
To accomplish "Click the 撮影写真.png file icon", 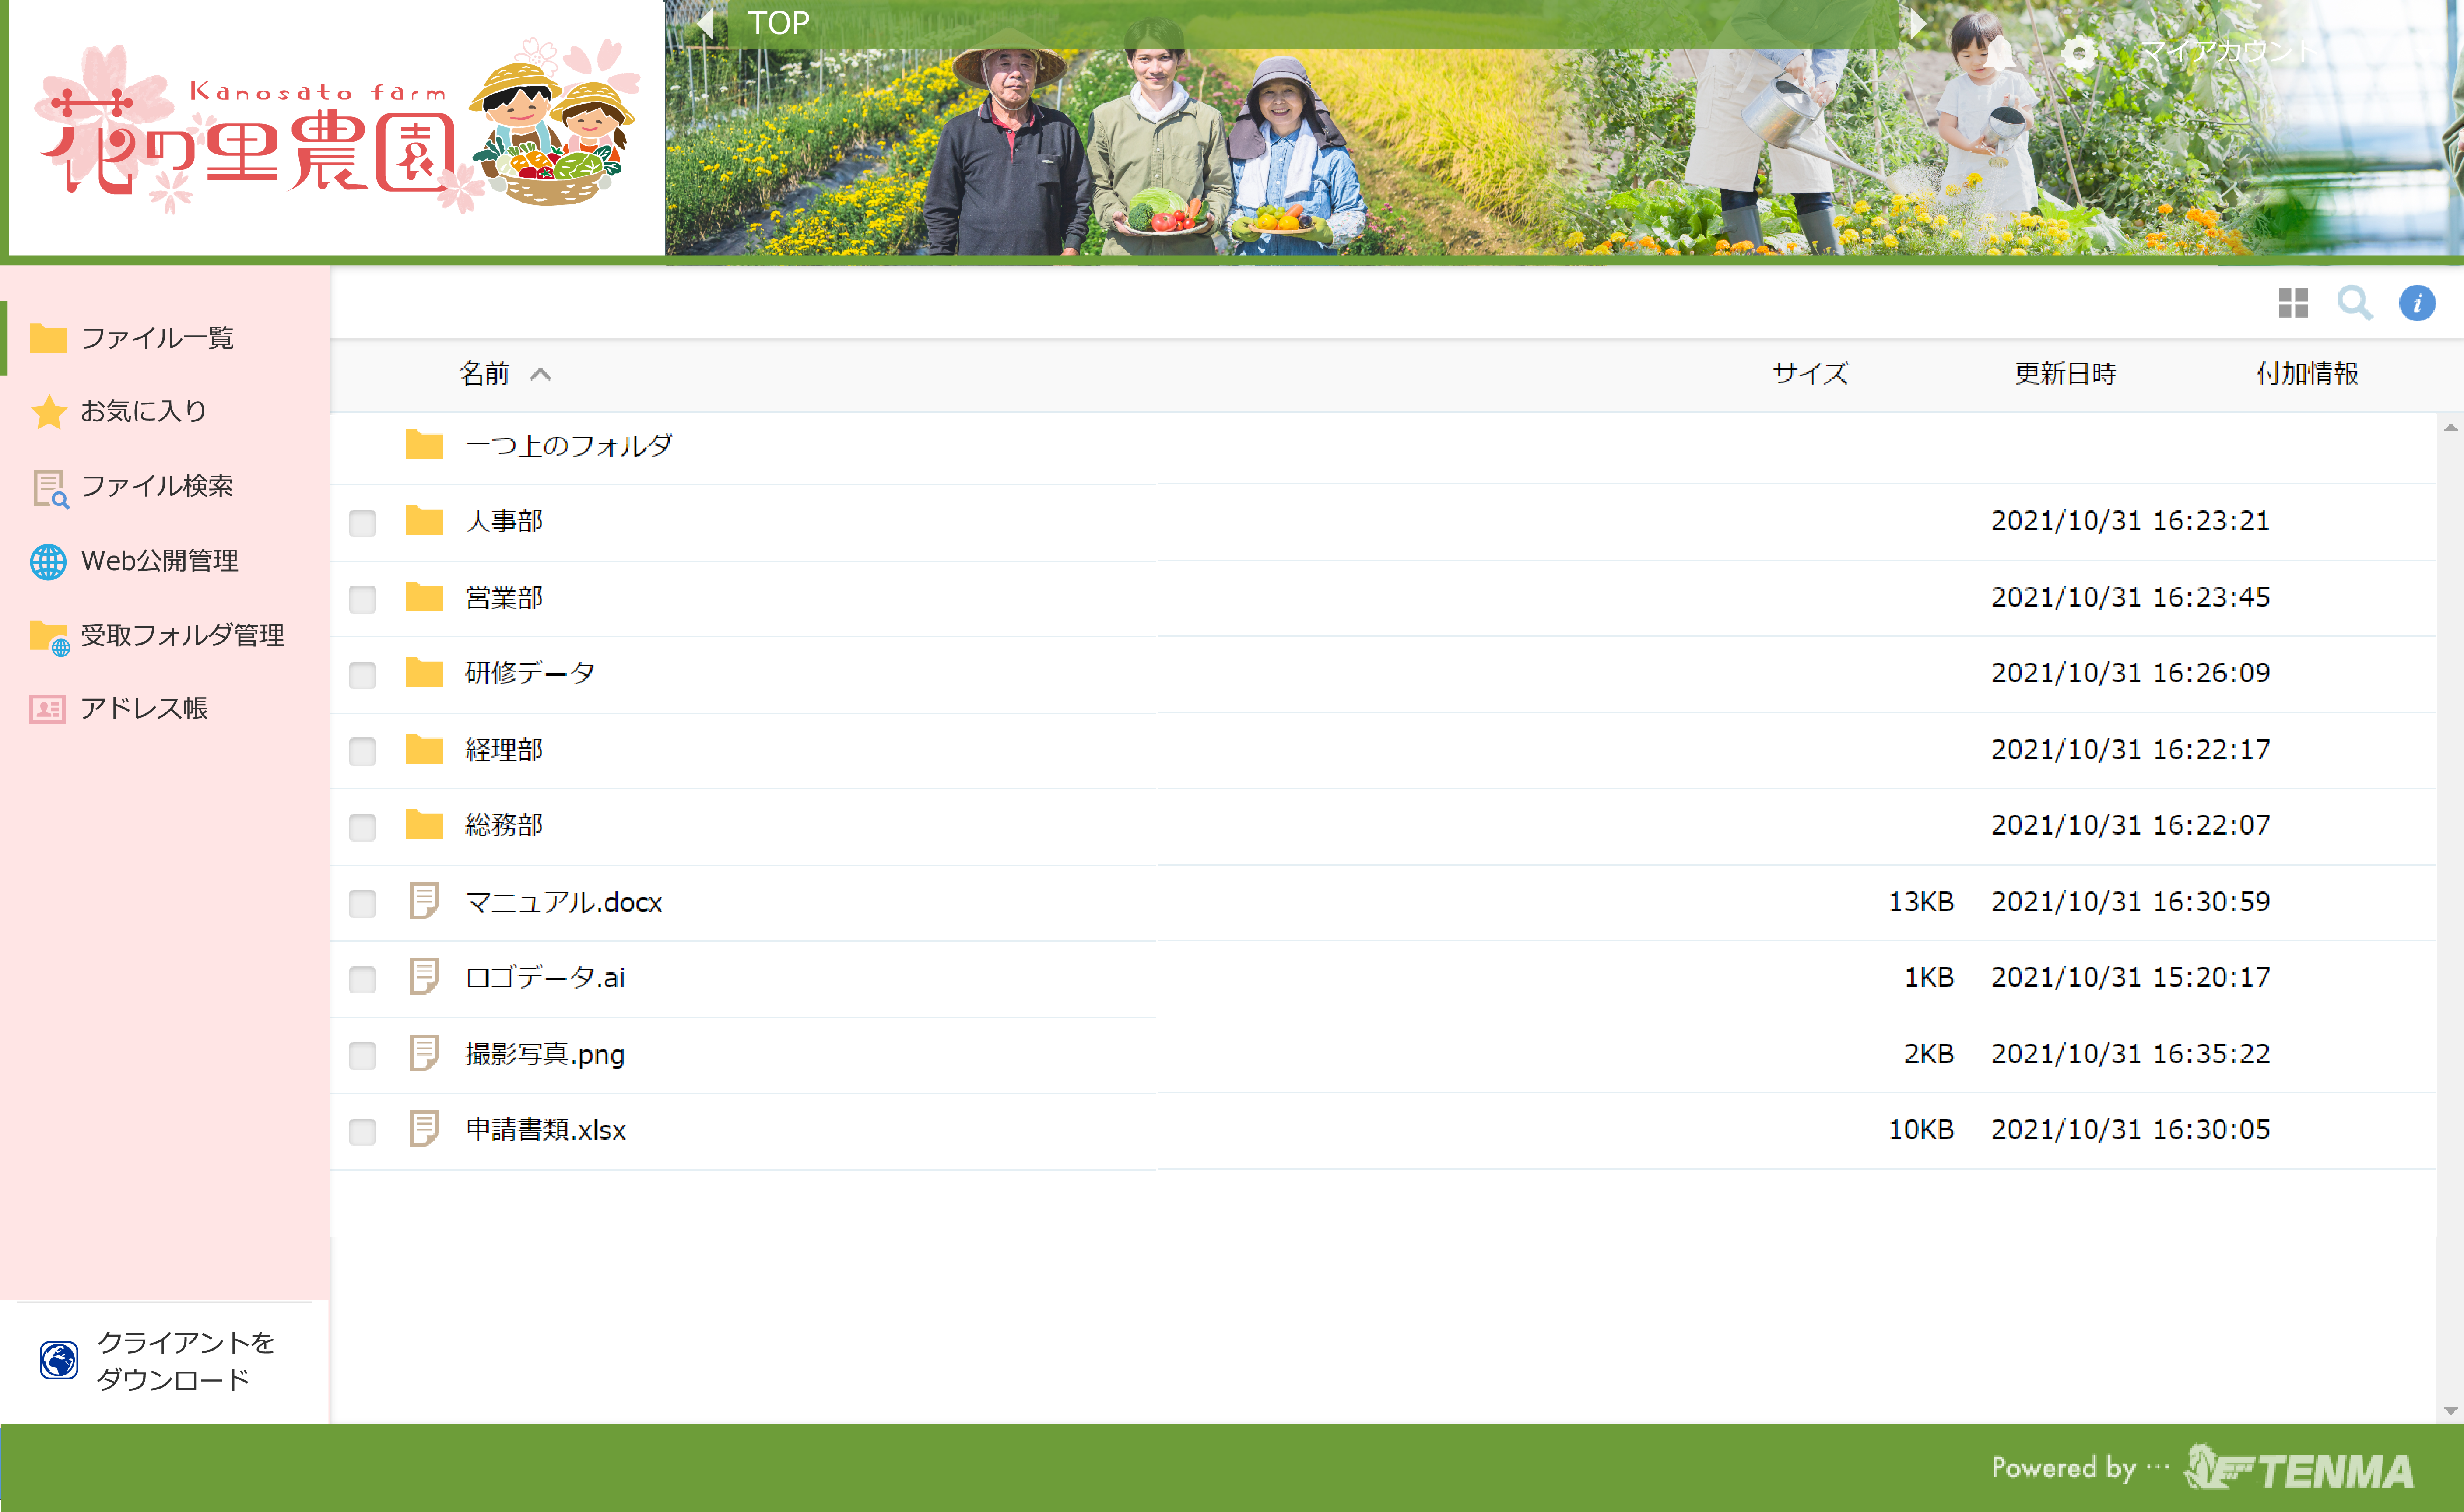I will pyautogui.click(x=424, y=1053).
